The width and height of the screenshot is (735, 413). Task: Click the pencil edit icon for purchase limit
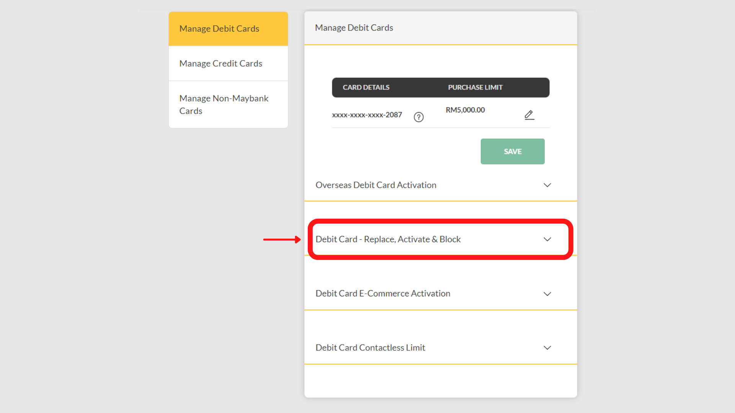pos(529,115)
